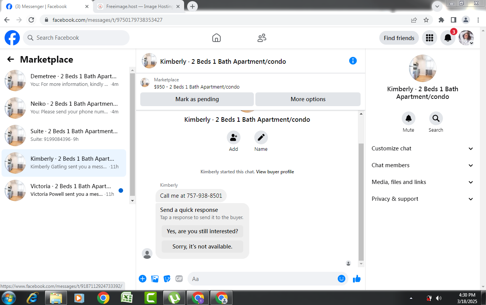Open Chrome three-dot menu

pos(478,20)
